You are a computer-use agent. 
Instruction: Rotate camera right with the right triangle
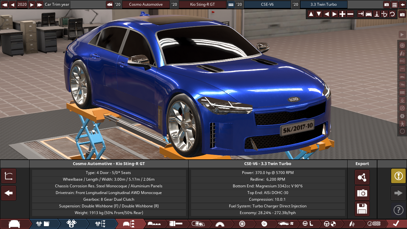pos(335,14)
